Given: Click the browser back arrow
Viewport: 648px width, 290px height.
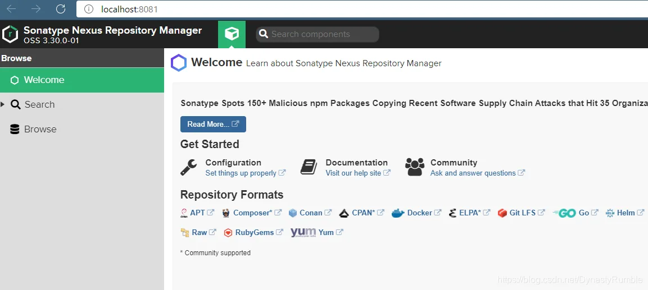Looking at the screenshot, I should 11,8.
